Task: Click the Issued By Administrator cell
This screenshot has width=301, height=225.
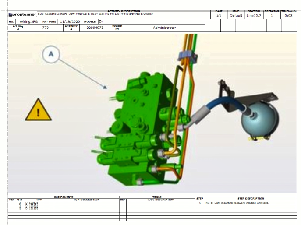Action: coord(164,28)
